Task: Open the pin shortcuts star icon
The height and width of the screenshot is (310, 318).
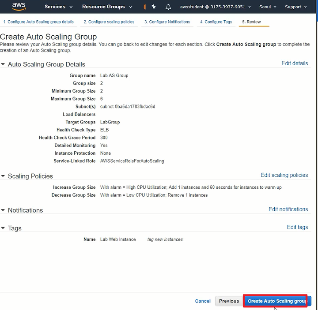Action: [x=154, y=7]
